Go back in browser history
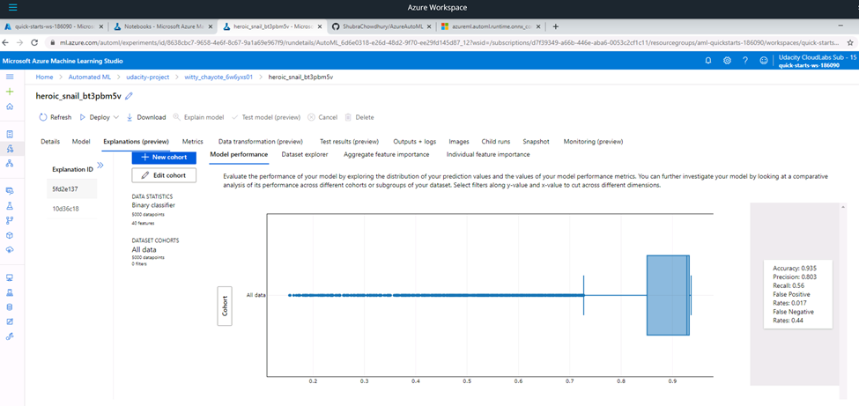859x406 pixels. click(6, 42)
